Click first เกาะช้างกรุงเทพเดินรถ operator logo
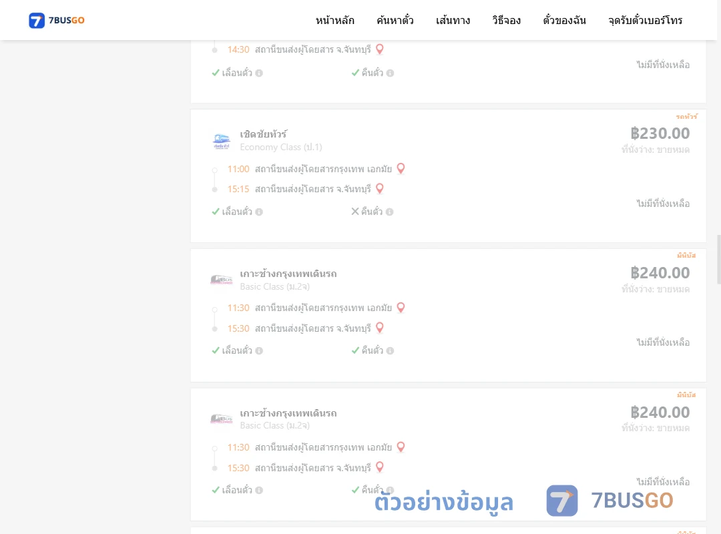The height and width of the screenshot is (534, 721). coord(221,280)
